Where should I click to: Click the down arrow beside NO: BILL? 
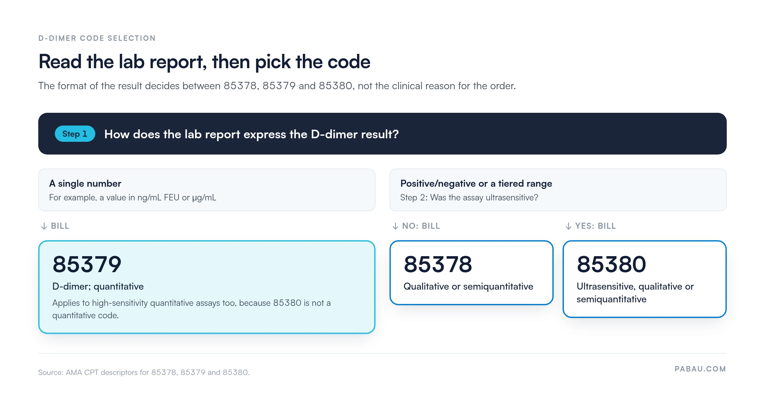coord(395,226)
